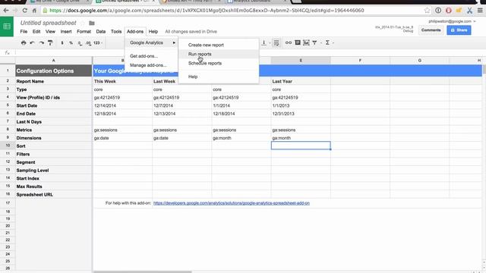Image resolution: width=486 pixels, height=273 pixels.
Task: Open the Edit menu
Action: point(36,32)
